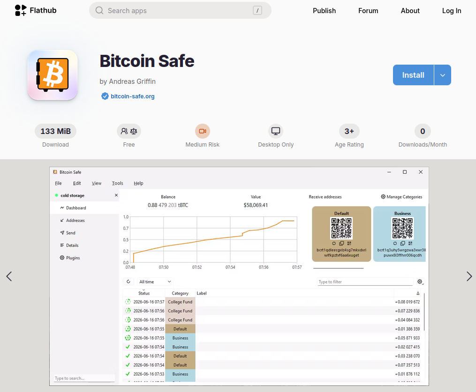
Task: Click the Desktop Only label
Action: [x=276, y=145]
